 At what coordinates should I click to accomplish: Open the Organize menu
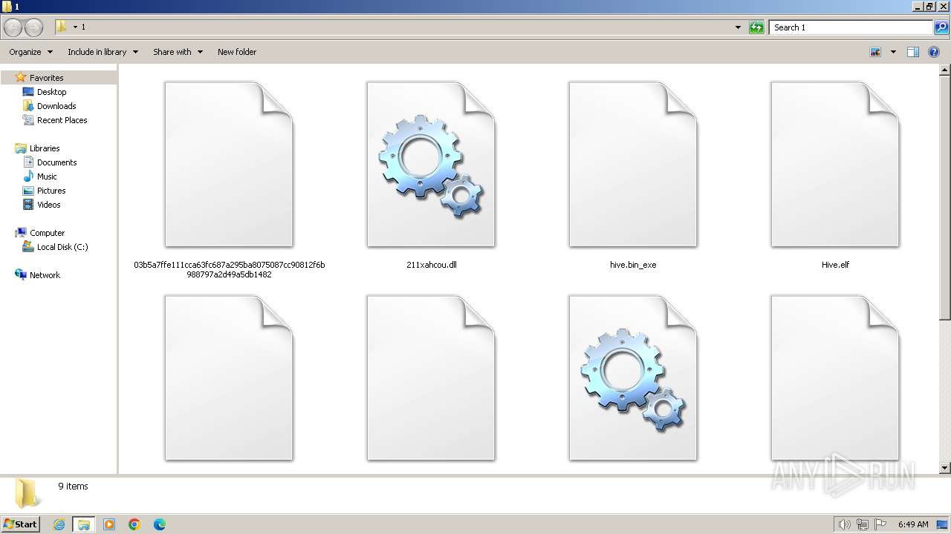[30, 52]
